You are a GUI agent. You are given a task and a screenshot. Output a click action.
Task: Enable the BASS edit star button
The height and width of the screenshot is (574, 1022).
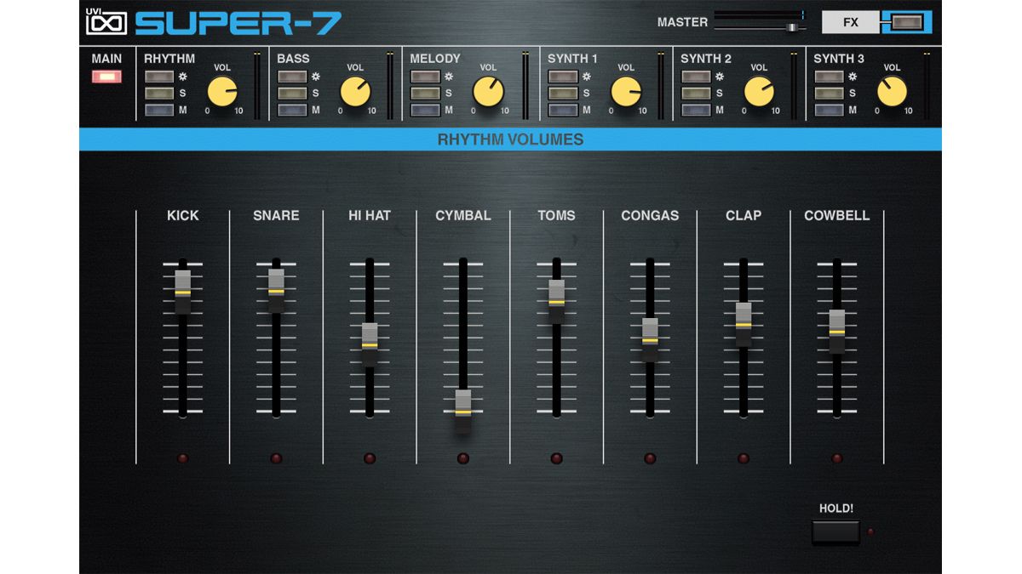[292, 77]
